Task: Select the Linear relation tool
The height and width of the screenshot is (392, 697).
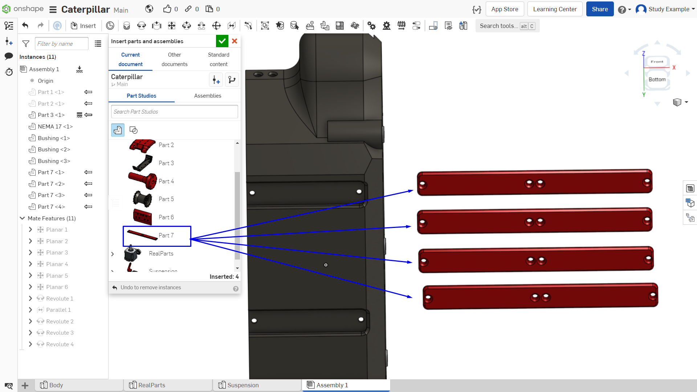Action: point(416,25)
